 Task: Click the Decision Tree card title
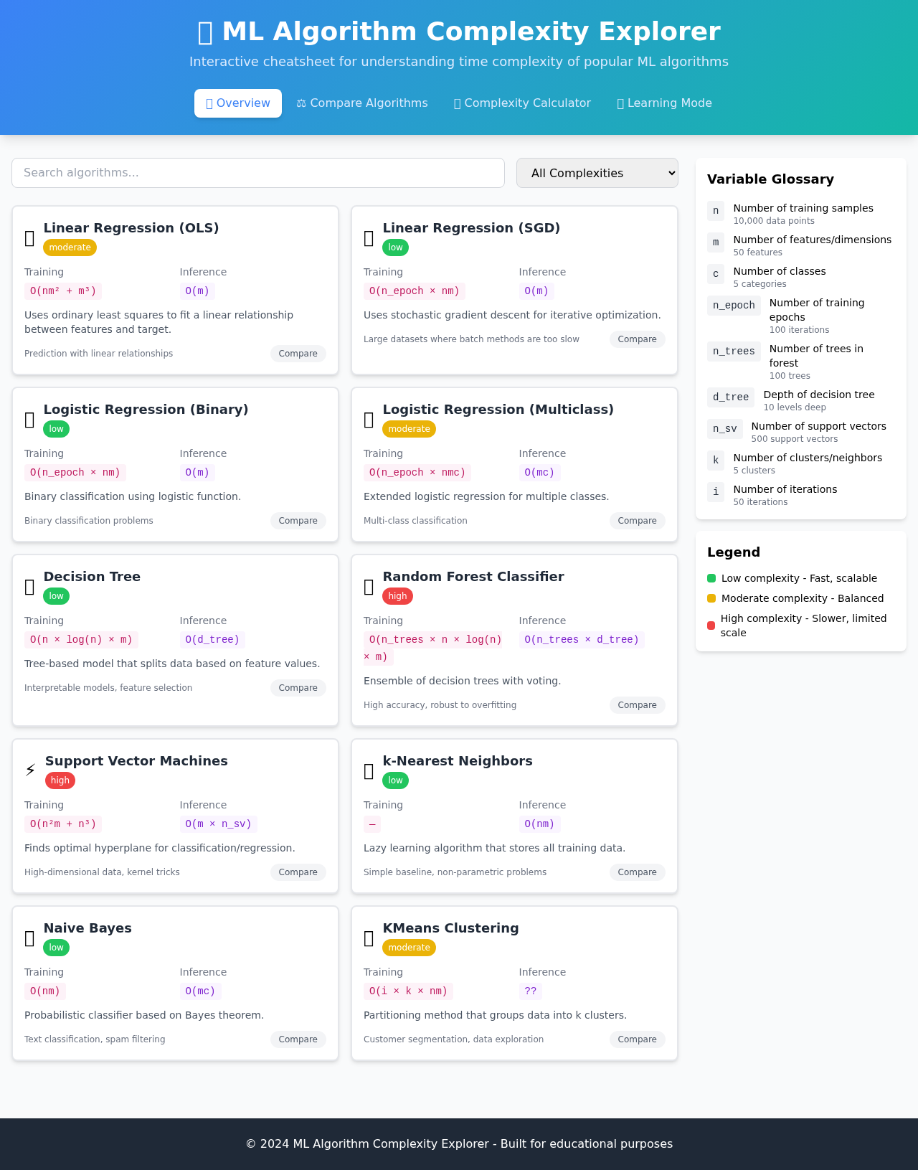coord(92,577)
